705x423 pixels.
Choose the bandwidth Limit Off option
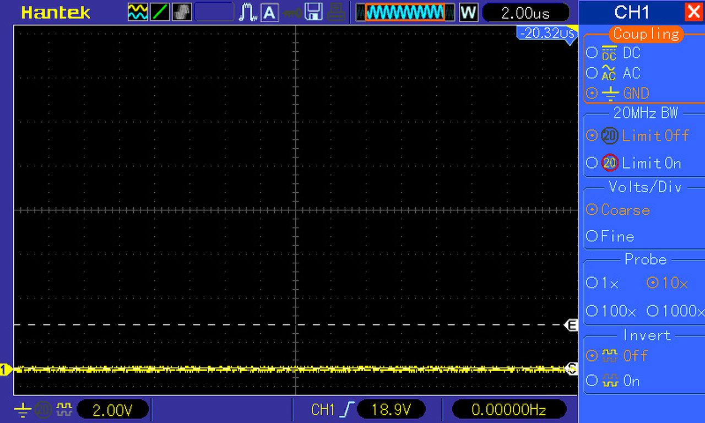pos(638,135)
